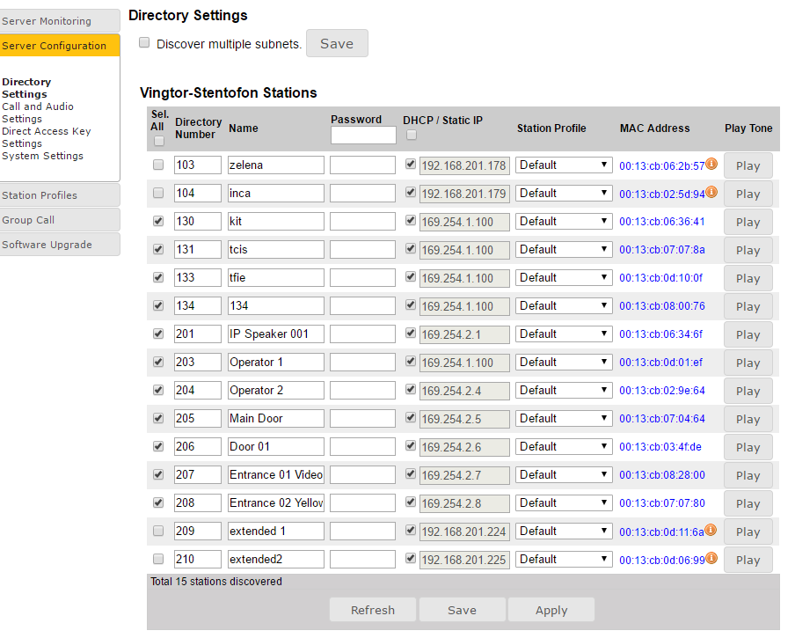Viewport: 795px width, 638px height.
Task: Click the Name field for station 205
Action: [275, 418]
